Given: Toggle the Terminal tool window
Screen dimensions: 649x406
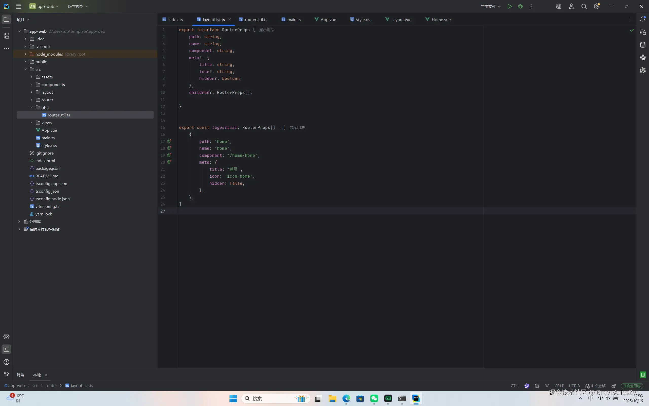Looking at the screenshot, I should click(6, 349).
